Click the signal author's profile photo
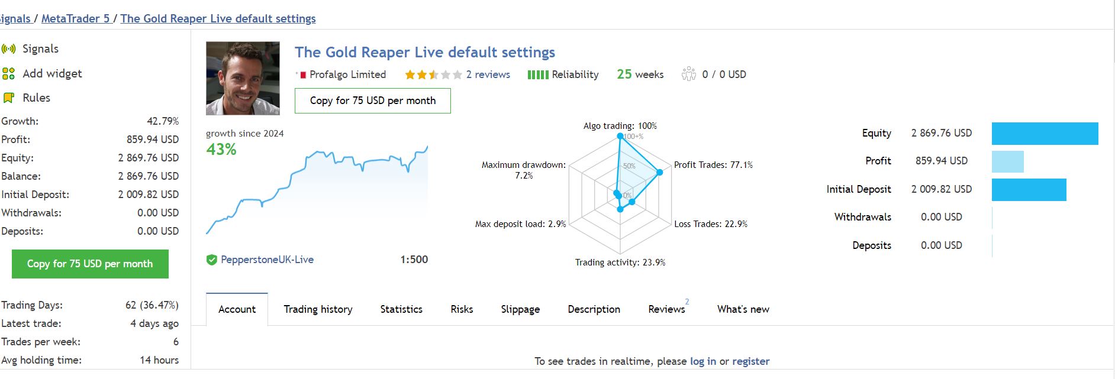Image resolution: width=1115 pixels, height=379 pixels. [x=243, y=78]
